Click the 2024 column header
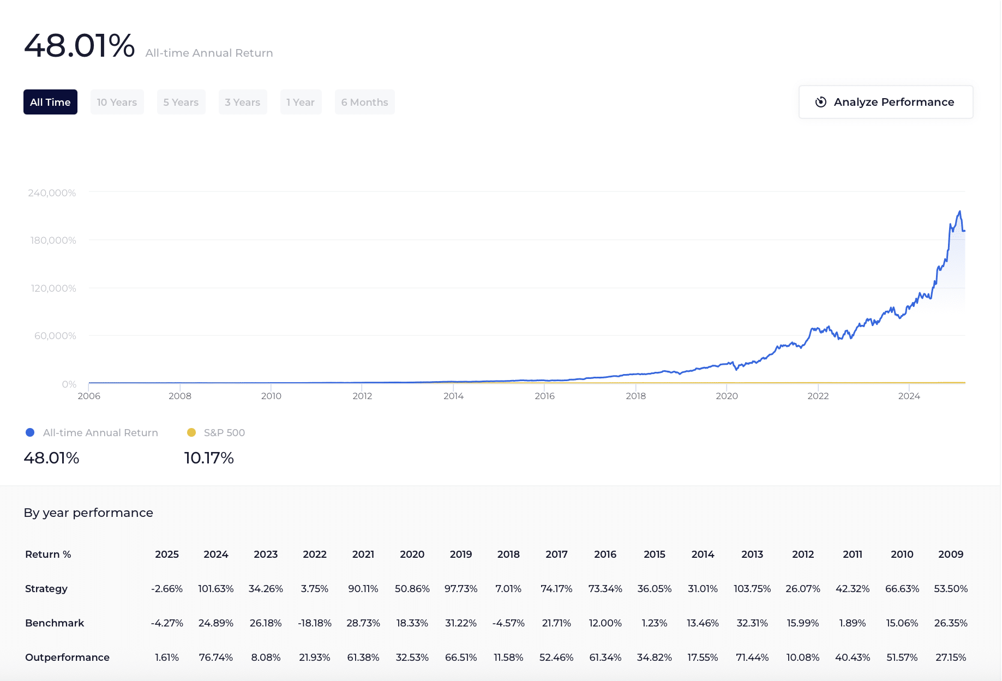The width and height of the screenshot is (1002, 681). [217, 554]
